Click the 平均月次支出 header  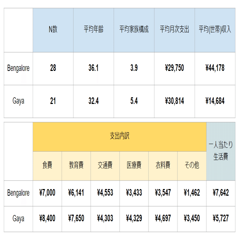[175, 29]
